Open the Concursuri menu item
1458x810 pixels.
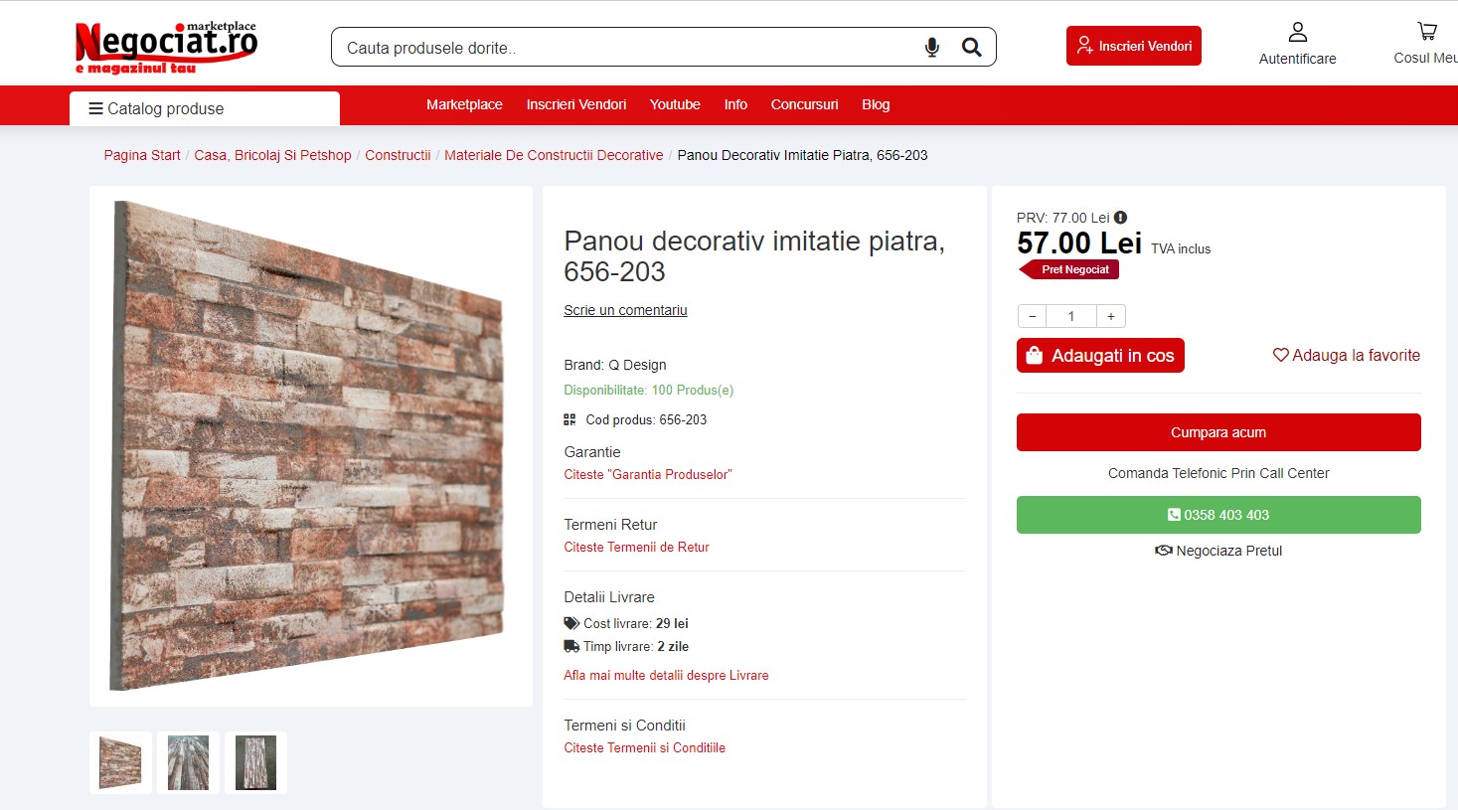pos(804,104)
